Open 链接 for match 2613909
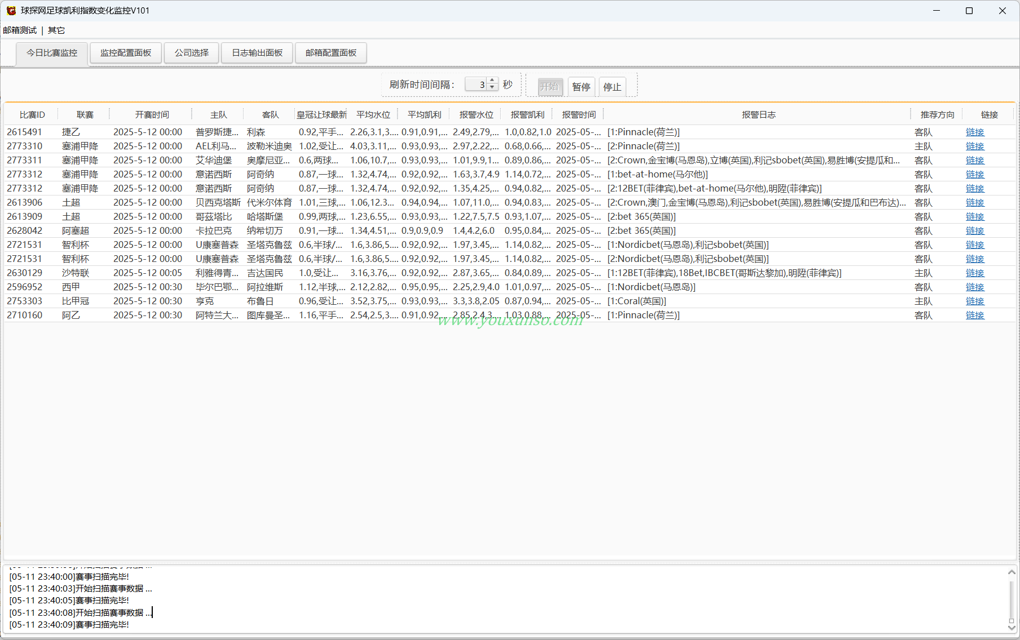Image resolution: width=1020 pixels, height=640 pixels. [975, 217]
